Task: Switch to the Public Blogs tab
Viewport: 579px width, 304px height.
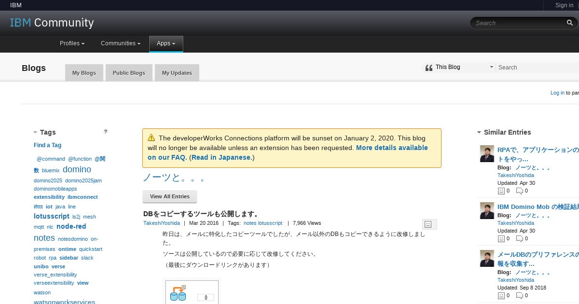Action: [129, 73]
